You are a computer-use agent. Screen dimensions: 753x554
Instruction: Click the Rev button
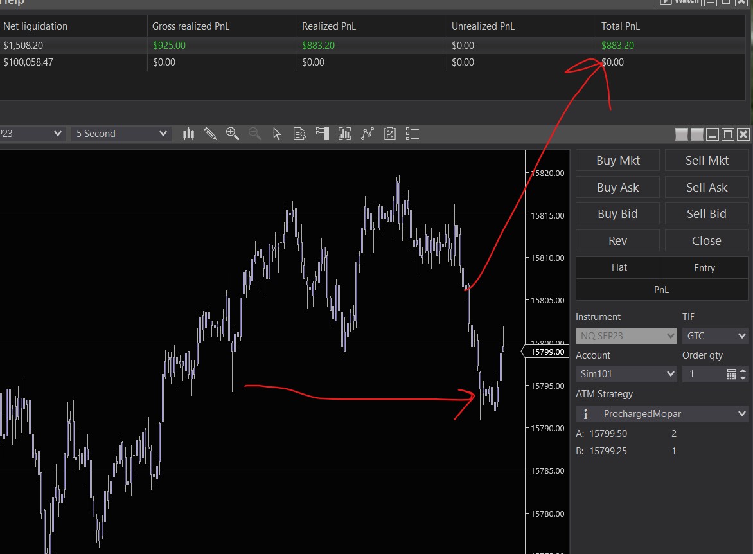tap(617, 240)
